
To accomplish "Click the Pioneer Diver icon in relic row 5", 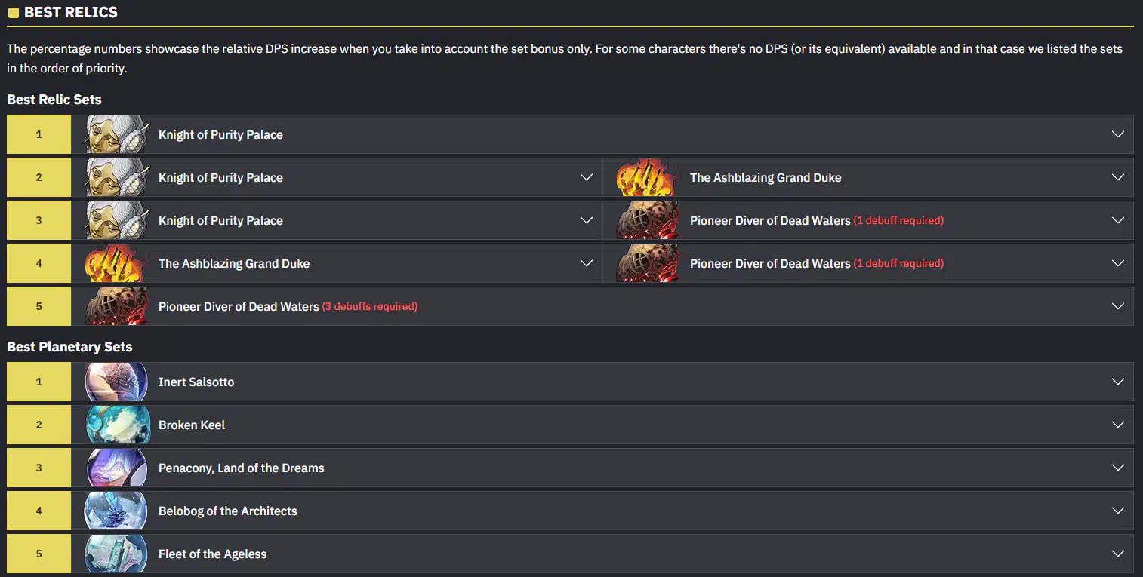I will click(116, 306).
